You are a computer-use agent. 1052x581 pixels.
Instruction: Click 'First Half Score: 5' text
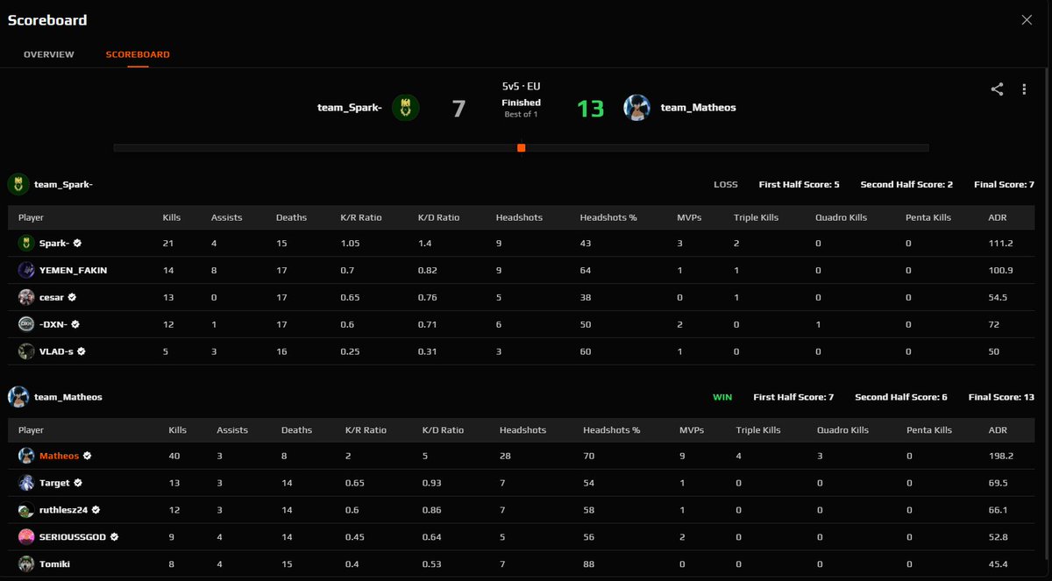click(x=799, y=185)
